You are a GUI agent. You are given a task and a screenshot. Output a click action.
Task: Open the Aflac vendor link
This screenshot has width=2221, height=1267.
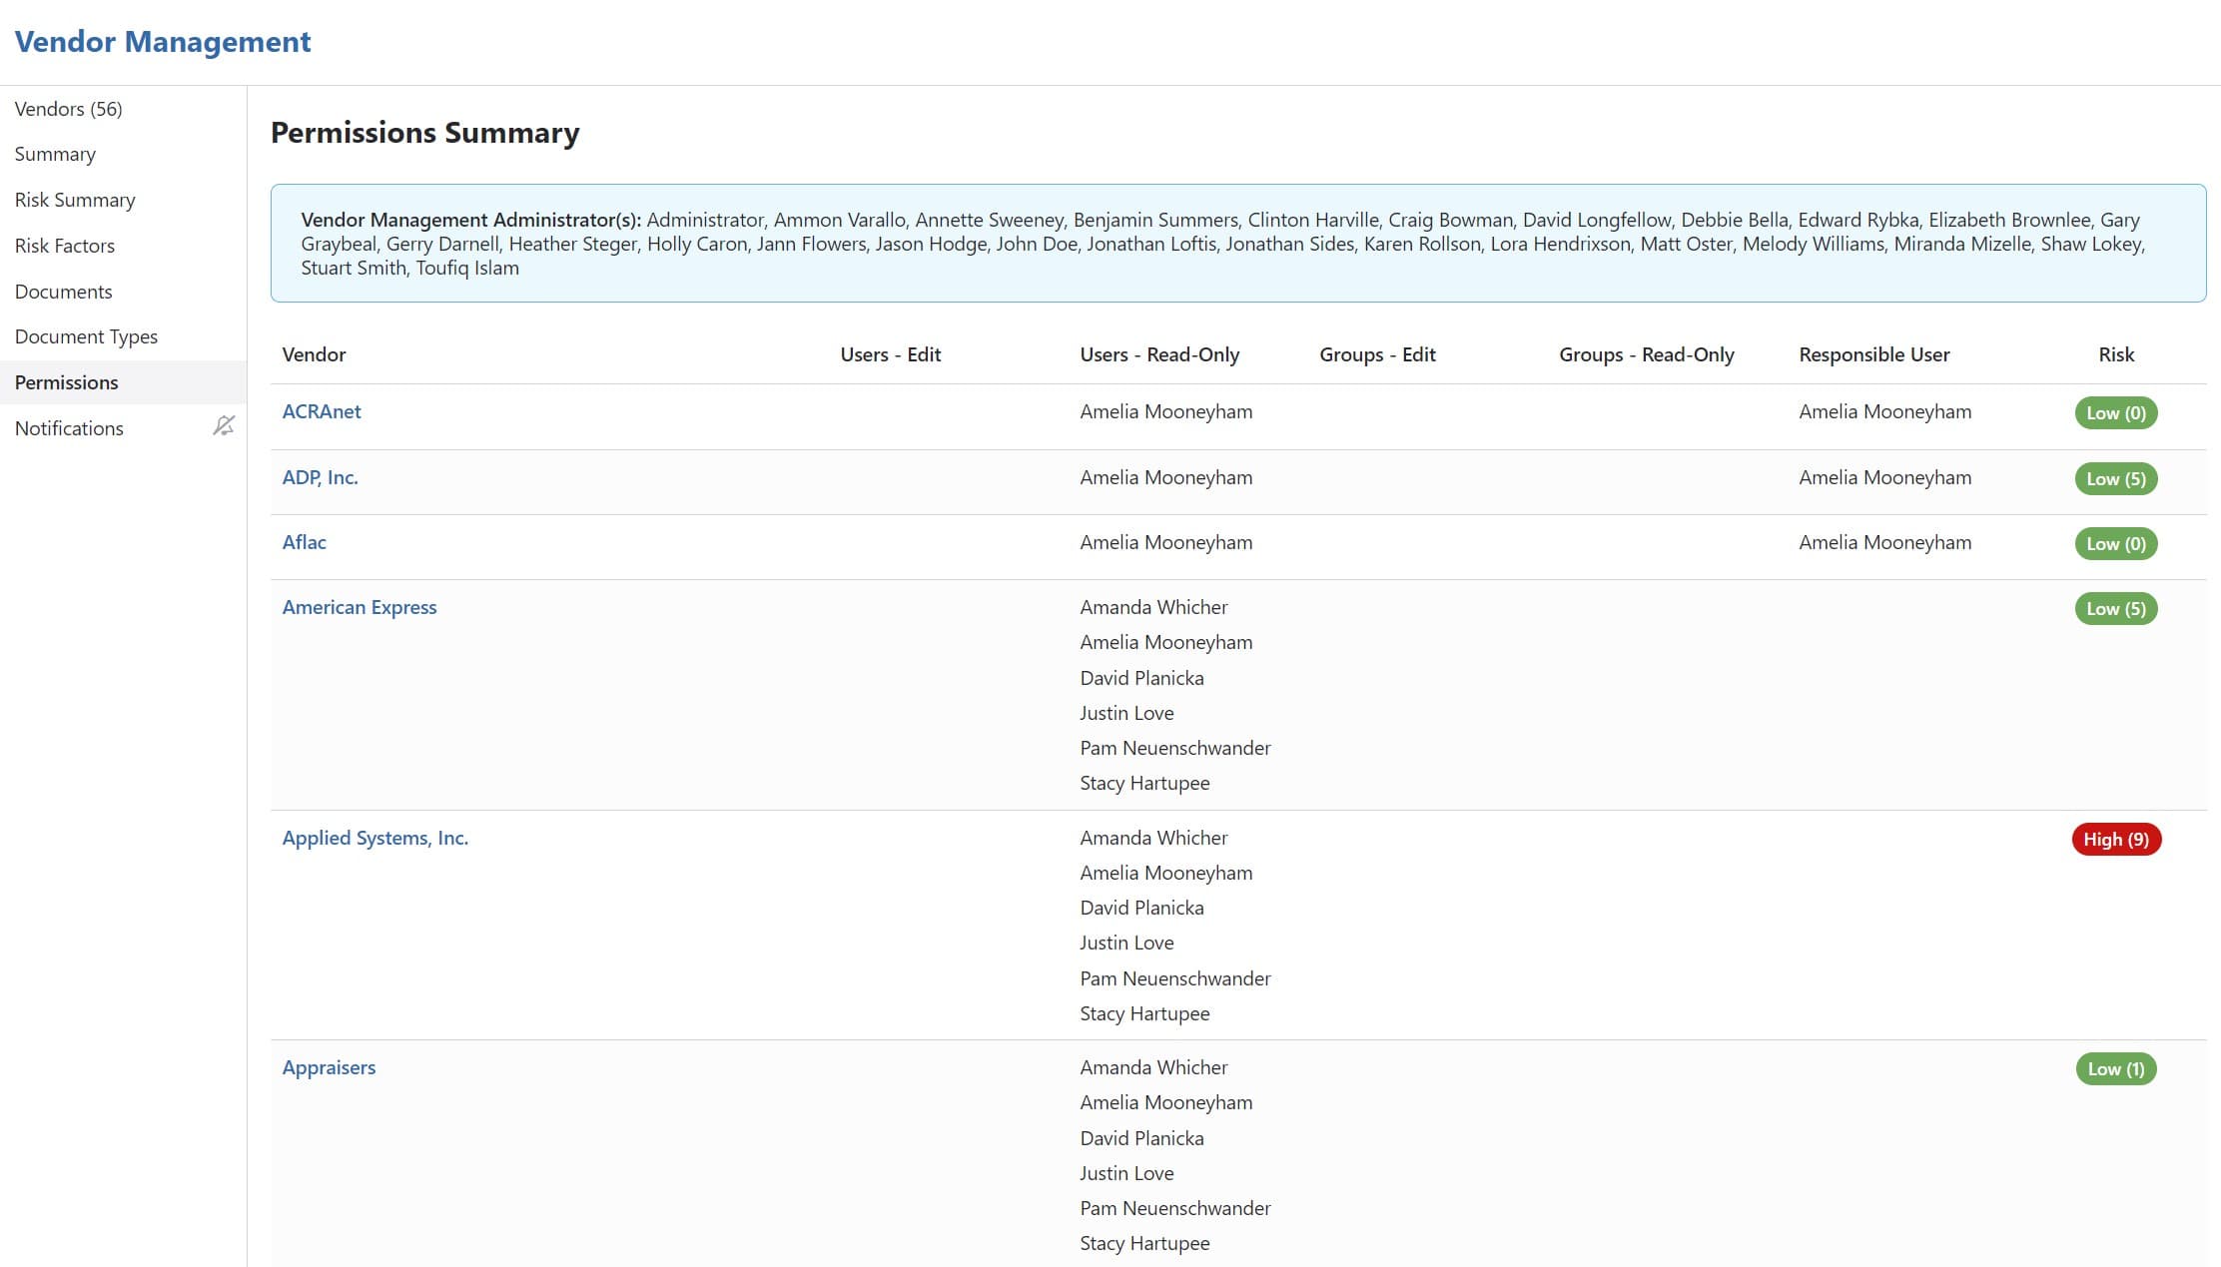point(305,542)
